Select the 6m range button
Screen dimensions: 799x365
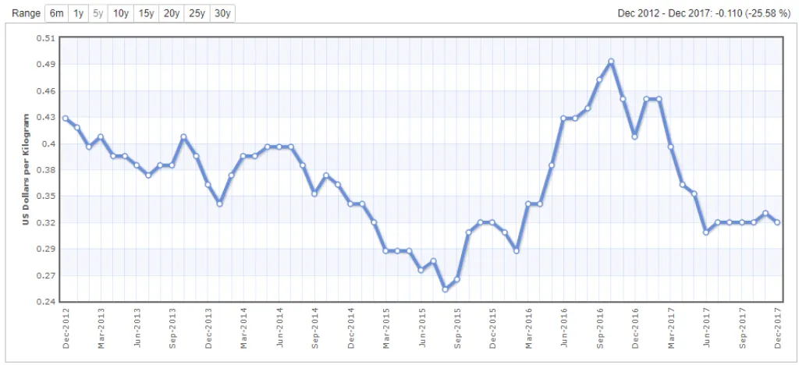click(57, 13)
